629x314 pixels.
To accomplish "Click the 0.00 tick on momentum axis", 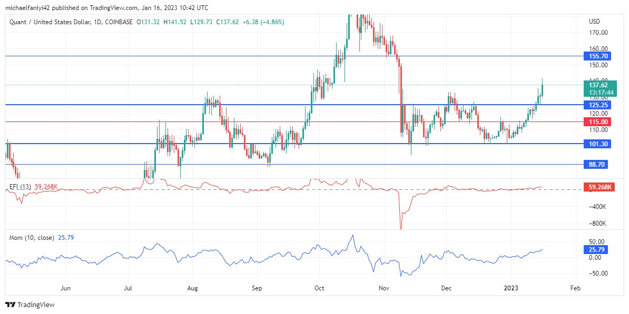I will [x=595, y=258].
